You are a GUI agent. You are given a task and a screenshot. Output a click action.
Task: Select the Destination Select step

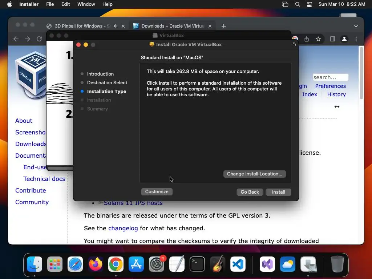click(107, 82)
